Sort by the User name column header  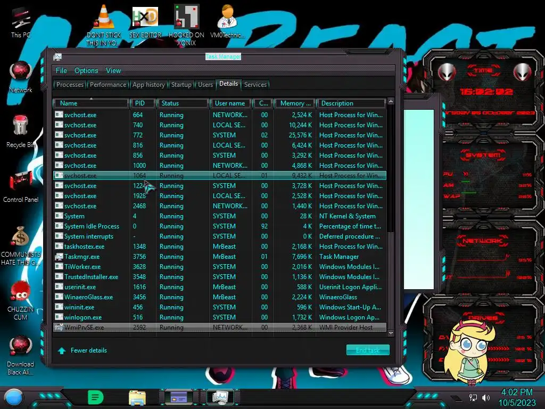coord(231,103)
